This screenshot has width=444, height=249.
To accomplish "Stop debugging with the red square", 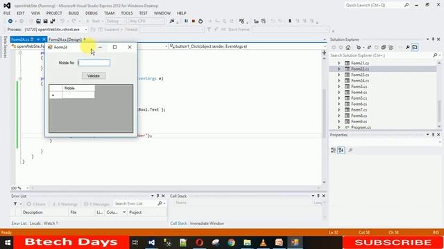I will (x=194, y=21).
